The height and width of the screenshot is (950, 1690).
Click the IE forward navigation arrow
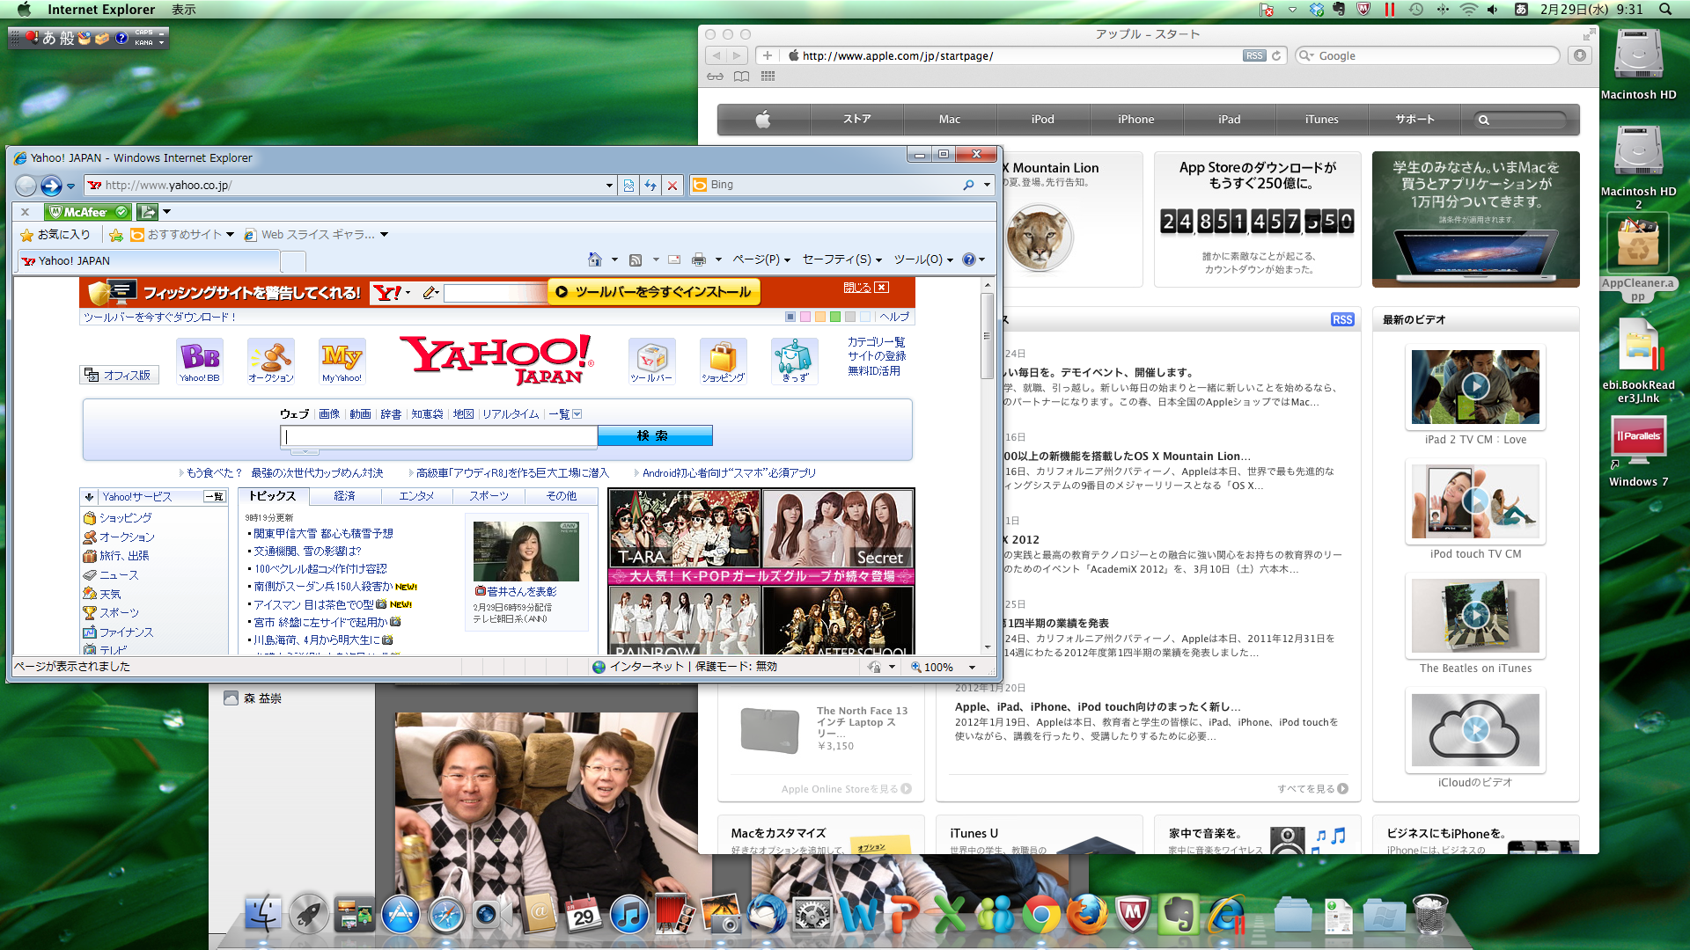[51, 186]
